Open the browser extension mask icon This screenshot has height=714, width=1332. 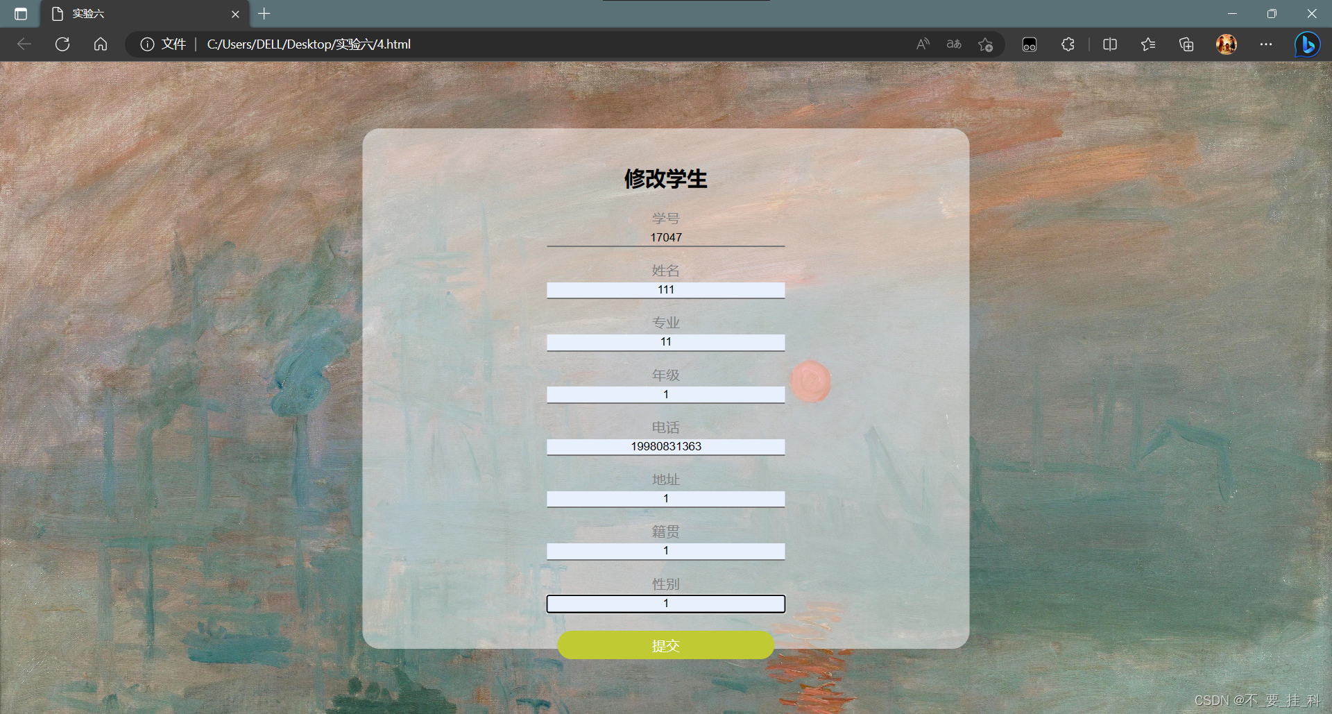1030,44
